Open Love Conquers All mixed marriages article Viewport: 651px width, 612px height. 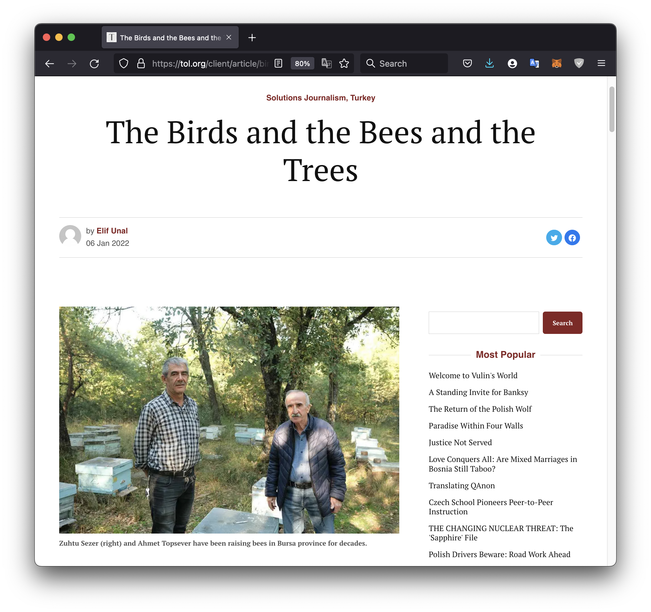503,464
